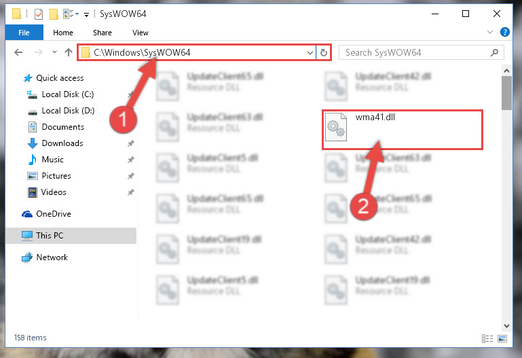Screen dimensions: 522x358
Task: Click the Up one level arrow
Action: (69, 52)
